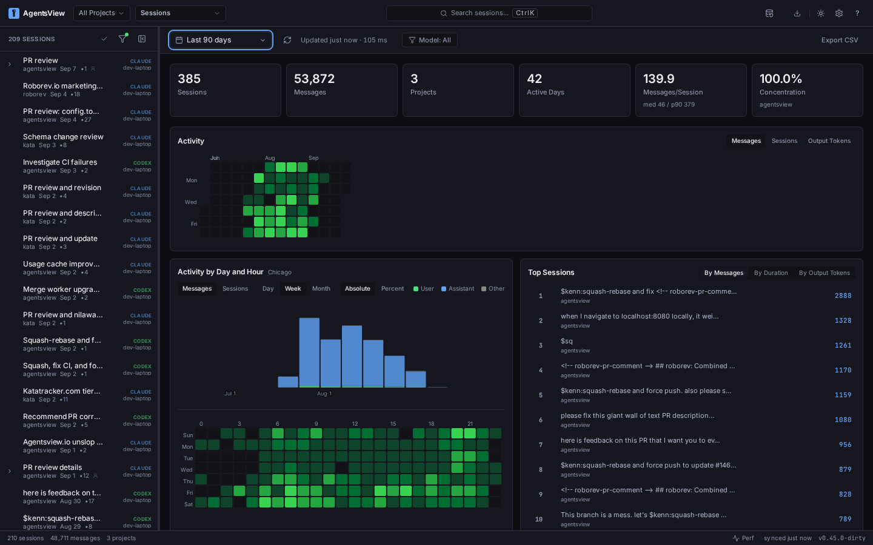Select Absolute chart mode
Image resolution: width=873 pixels, height=545 pixels.
358,289
